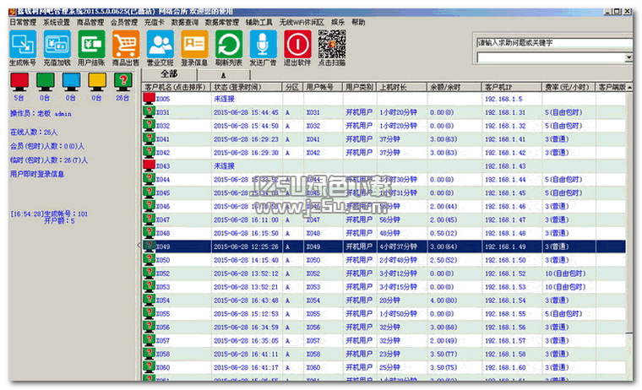Click the 用户帐号 column header
Viewport: 642px width, 390px height.
[323, 87]
